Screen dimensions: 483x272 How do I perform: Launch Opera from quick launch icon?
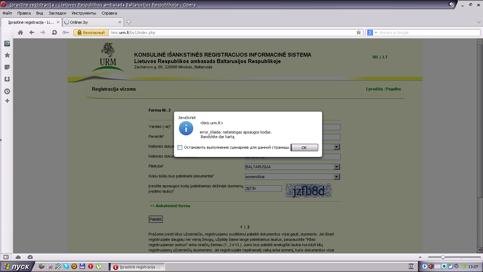tap(91, 266)
